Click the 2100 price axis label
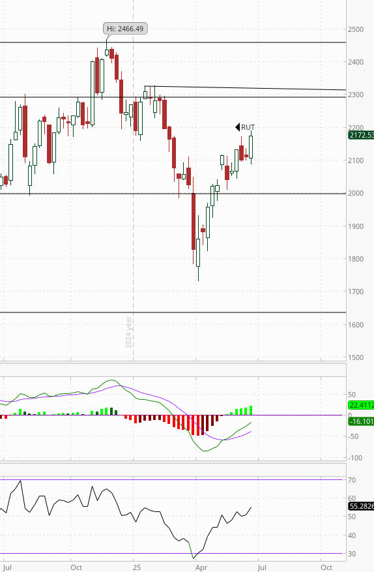 coord(355,160)
